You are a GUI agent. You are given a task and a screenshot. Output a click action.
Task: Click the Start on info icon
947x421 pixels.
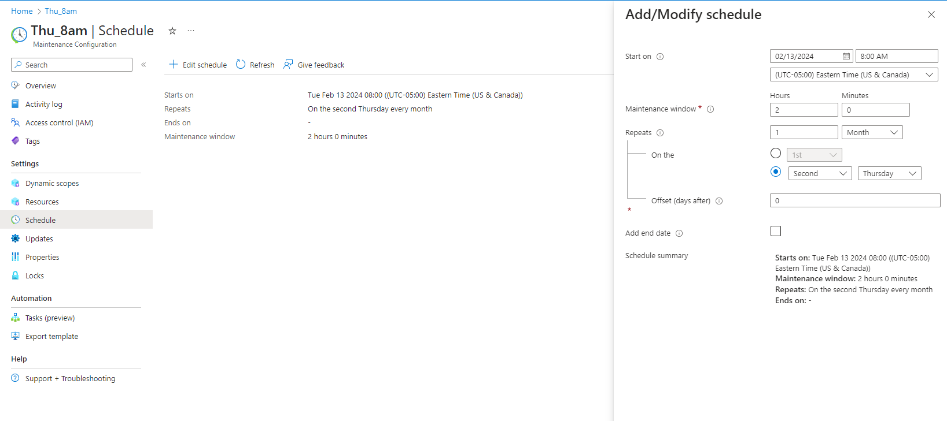coord(660,57)
